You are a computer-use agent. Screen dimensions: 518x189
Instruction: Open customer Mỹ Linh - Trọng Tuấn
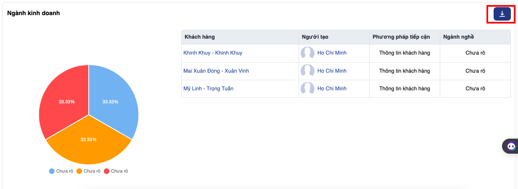click(x=208, y=89)
